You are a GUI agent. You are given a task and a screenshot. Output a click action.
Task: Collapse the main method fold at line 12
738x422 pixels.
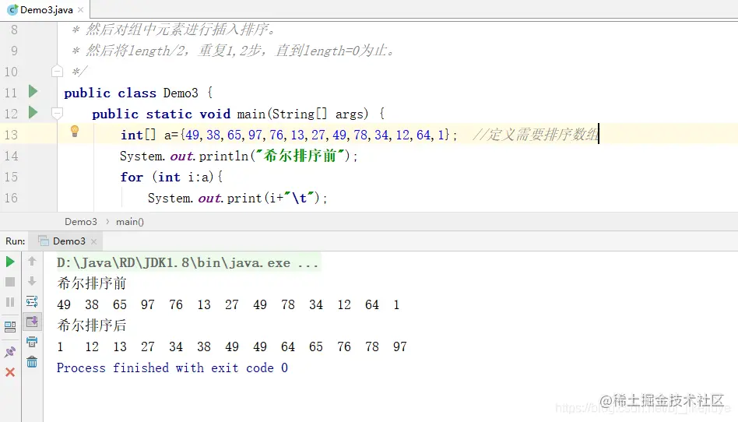tap(57, 113)
